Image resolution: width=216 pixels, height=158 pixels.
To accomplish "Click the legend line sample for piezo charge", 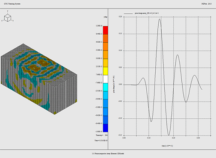I will tap(128, 14).
